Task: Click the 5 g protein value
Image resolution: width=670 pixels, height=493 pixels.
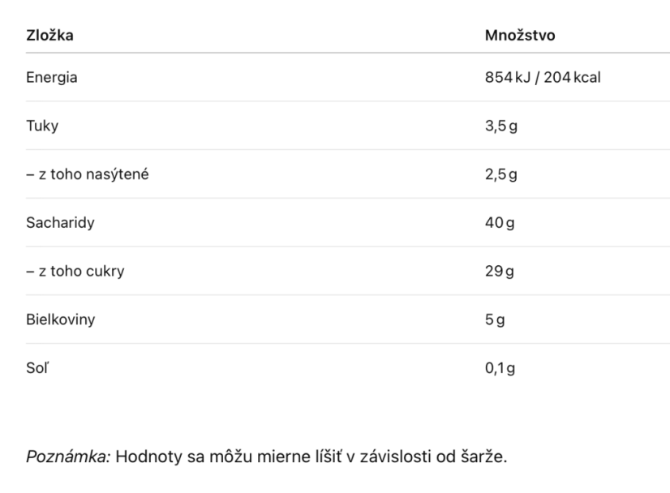Action: click(x=495, y=319)
